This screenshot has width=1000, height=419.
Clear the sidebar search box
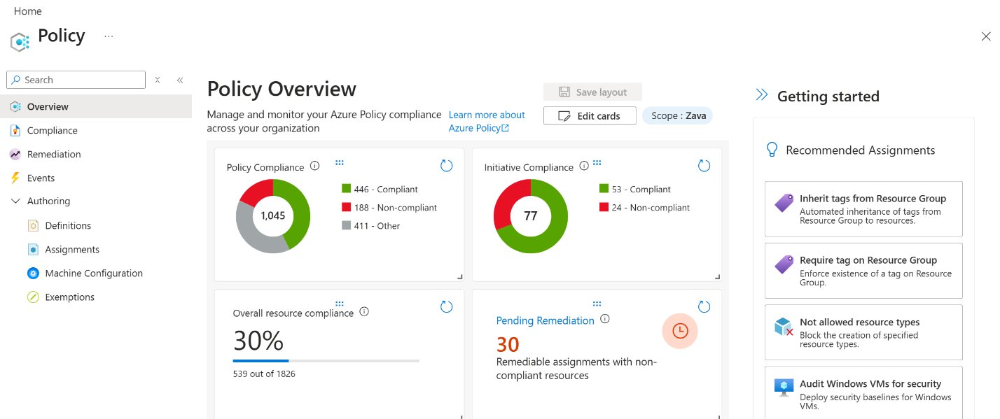tap(158, 80)
